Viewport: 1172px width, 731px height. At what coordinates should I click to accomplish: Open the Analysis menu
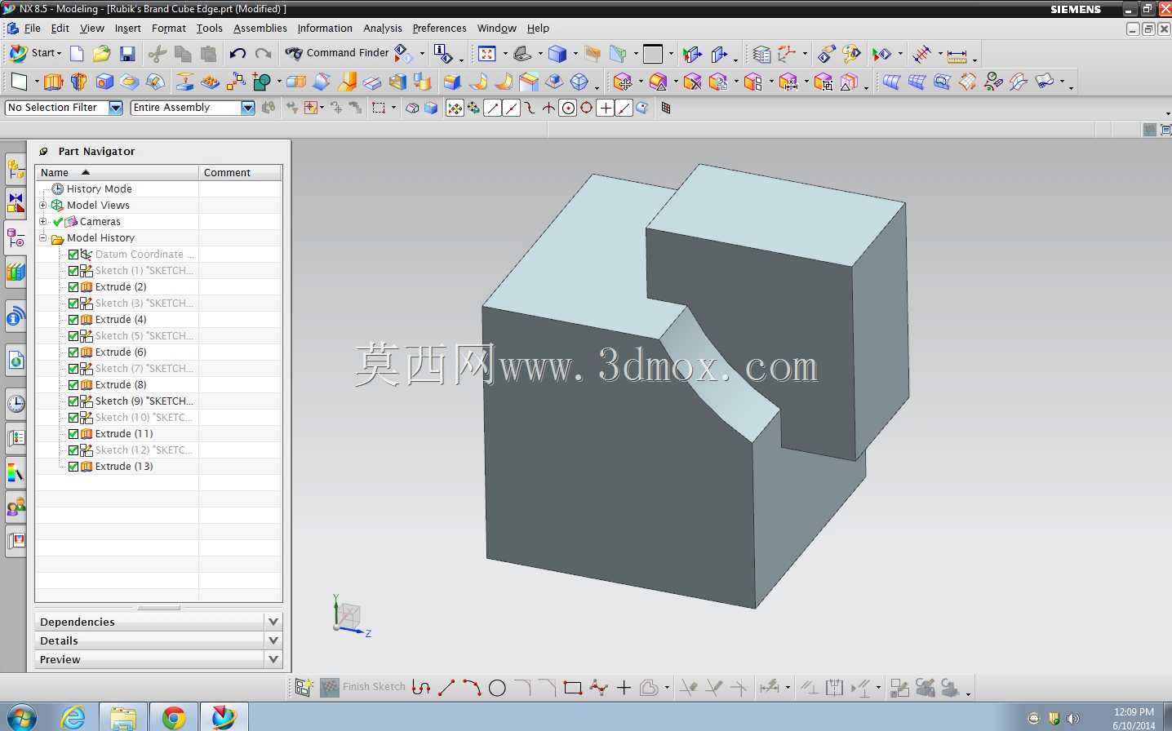(x=383, y=28)
